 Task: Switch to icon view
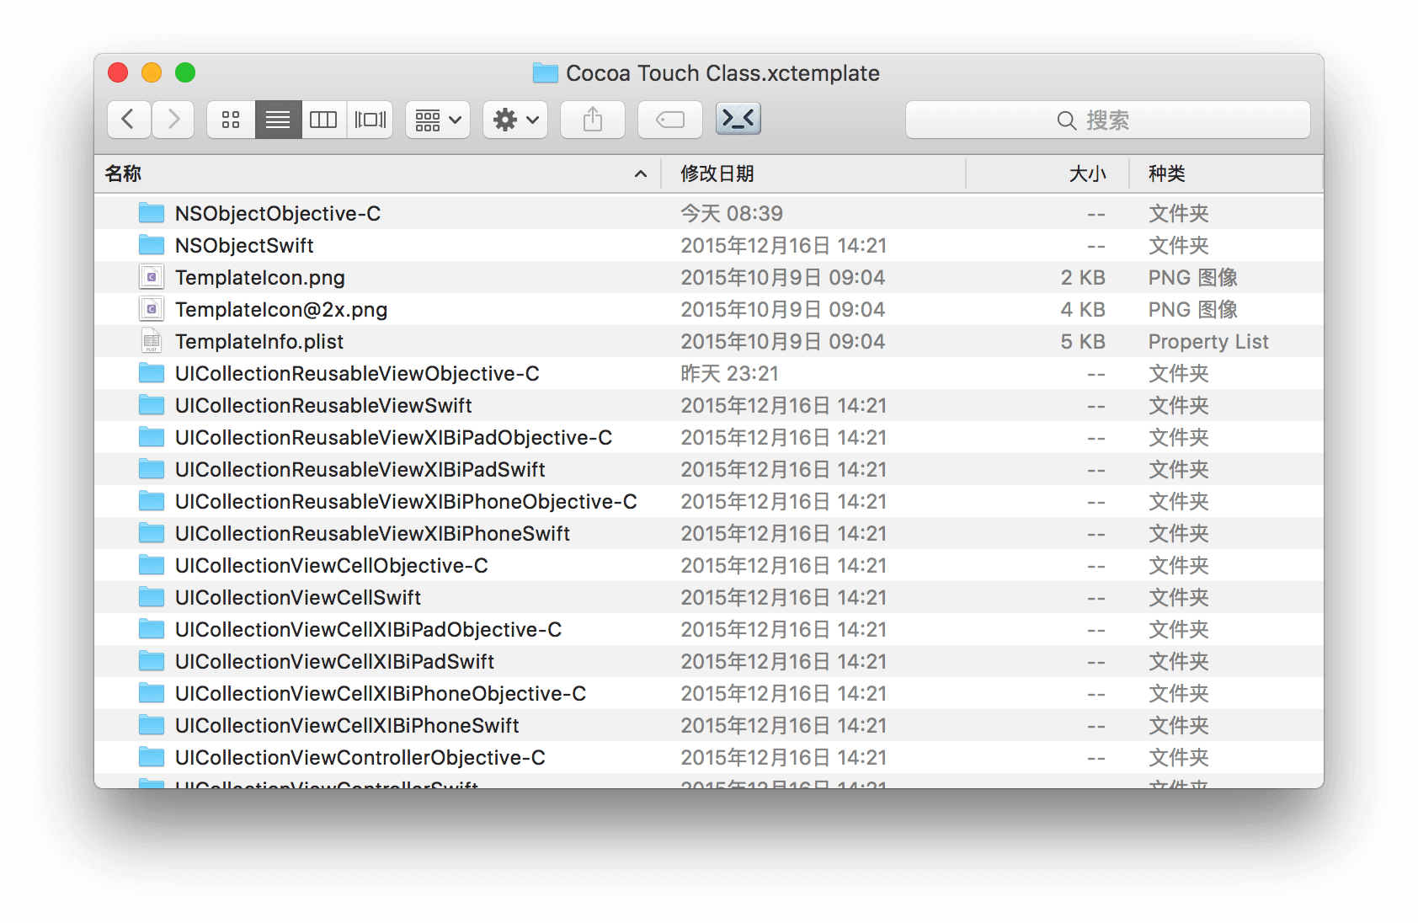point(231,120)
